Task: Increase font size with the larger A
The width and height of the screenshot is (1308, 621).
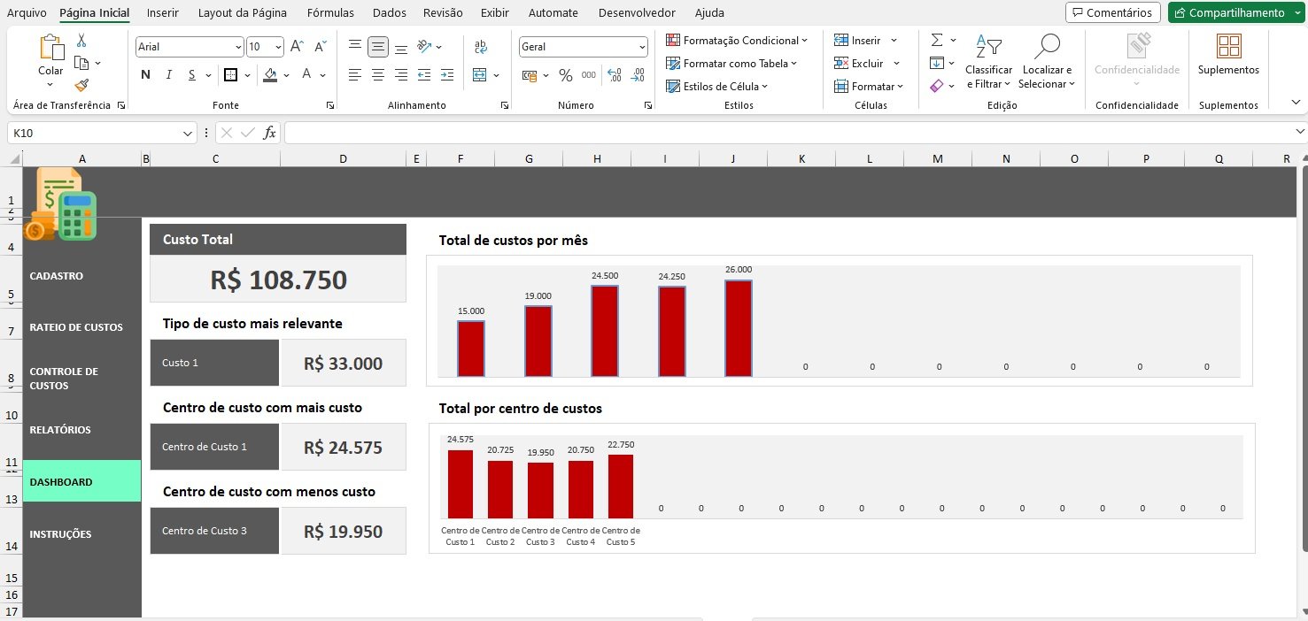Action: tap(298, 47)
